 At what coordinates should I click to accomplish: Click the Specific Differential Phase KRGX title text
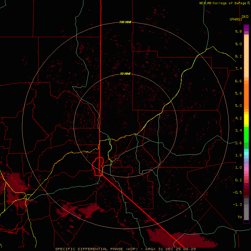[x=126, y=249]
